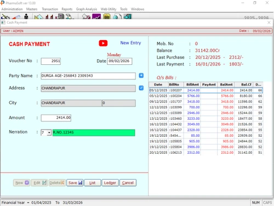
Task: Click the hand holding paper toolbar icon
Action: (x=70, y=16)
